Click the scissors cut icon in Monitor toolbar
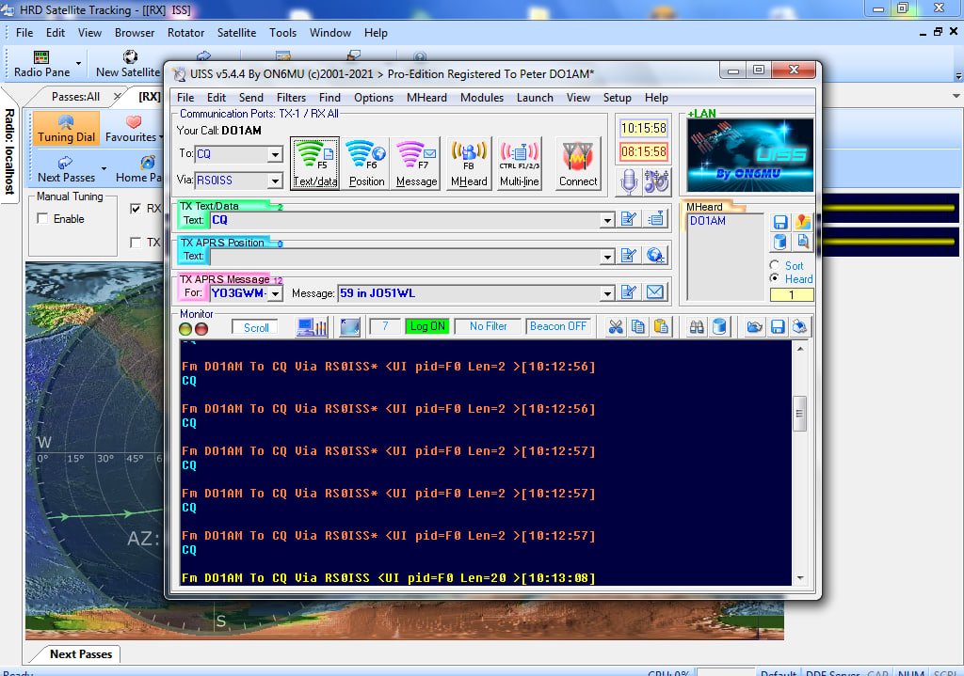The height and width of the screenshot is (676, 964). pyautogui.click(x=615, y=326)
